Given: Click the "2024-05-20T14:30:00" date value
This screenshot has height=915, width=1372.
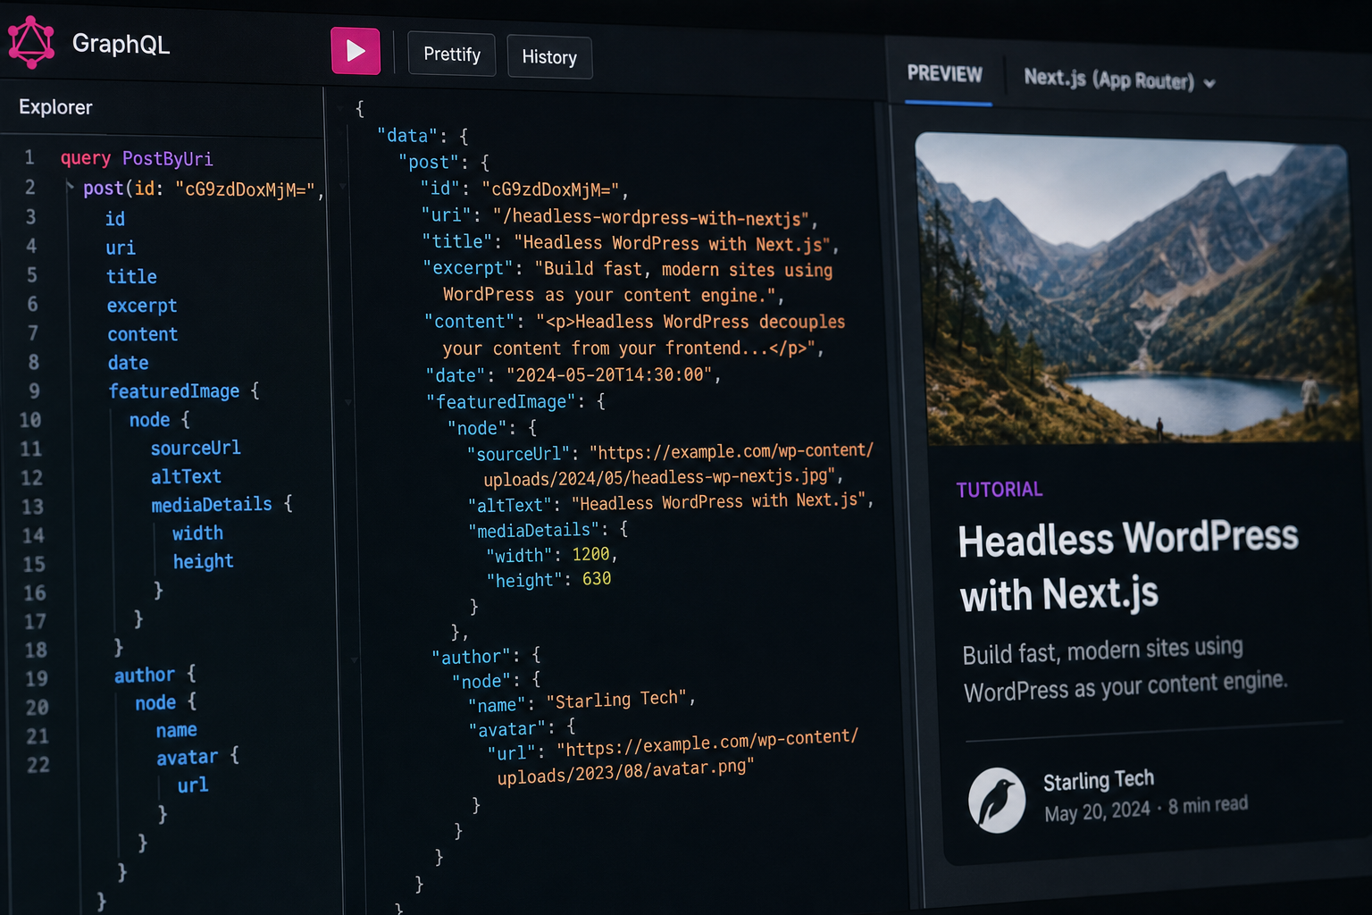Looking at the screenshot, I should click(x=609, y=375).
